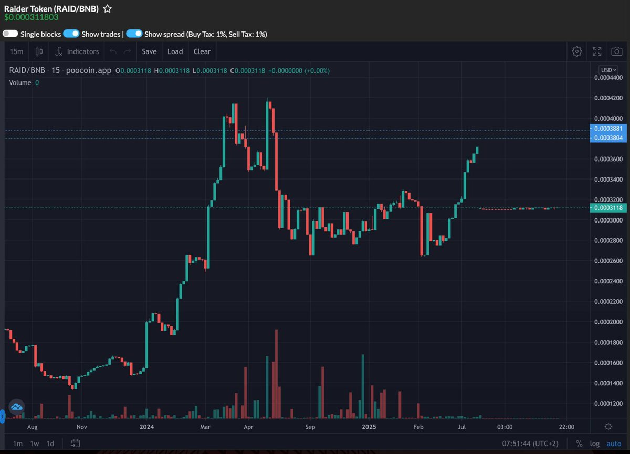Viewport: 630px width, 454px height.
Task: Take a chart snapshot with camera icon
Action: [617, 51]
